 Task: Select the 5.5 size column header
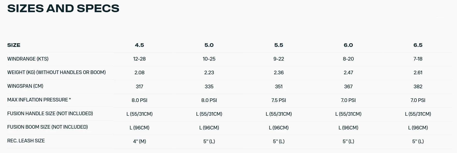point(279,45)
